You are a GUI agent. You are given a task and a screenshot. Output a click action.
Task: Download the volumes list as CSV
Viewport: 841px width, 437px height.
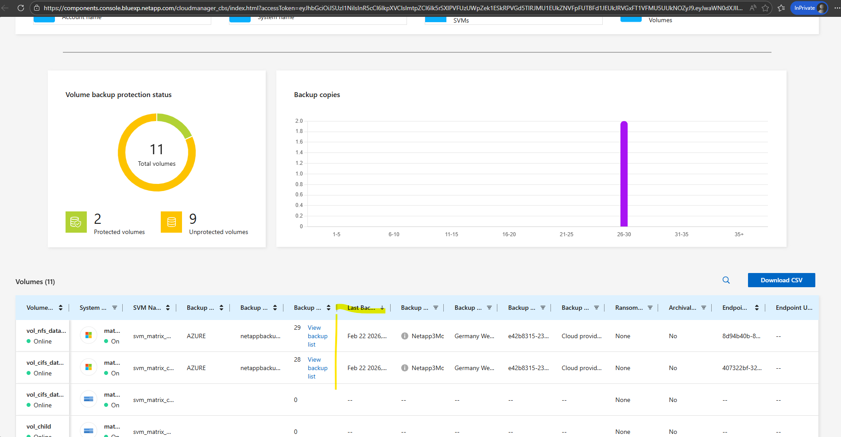(781, 280)
